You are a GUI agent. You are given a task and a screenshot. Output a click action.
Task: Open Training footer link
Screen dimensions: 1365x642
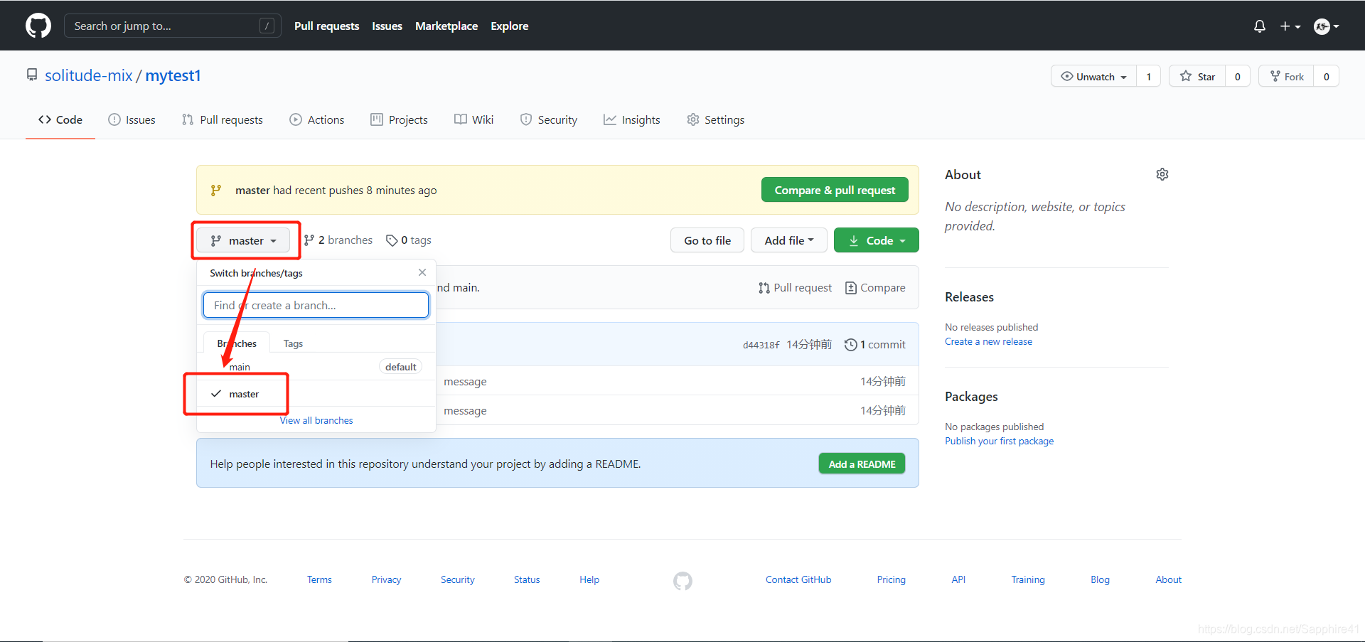pos(1028,579)
